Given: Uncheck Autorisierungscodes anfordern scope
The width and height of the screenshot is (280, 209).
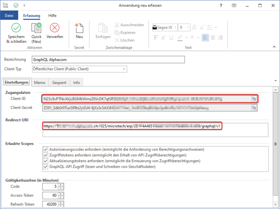Looking at the screenshot, I should (x=45, y=149).
